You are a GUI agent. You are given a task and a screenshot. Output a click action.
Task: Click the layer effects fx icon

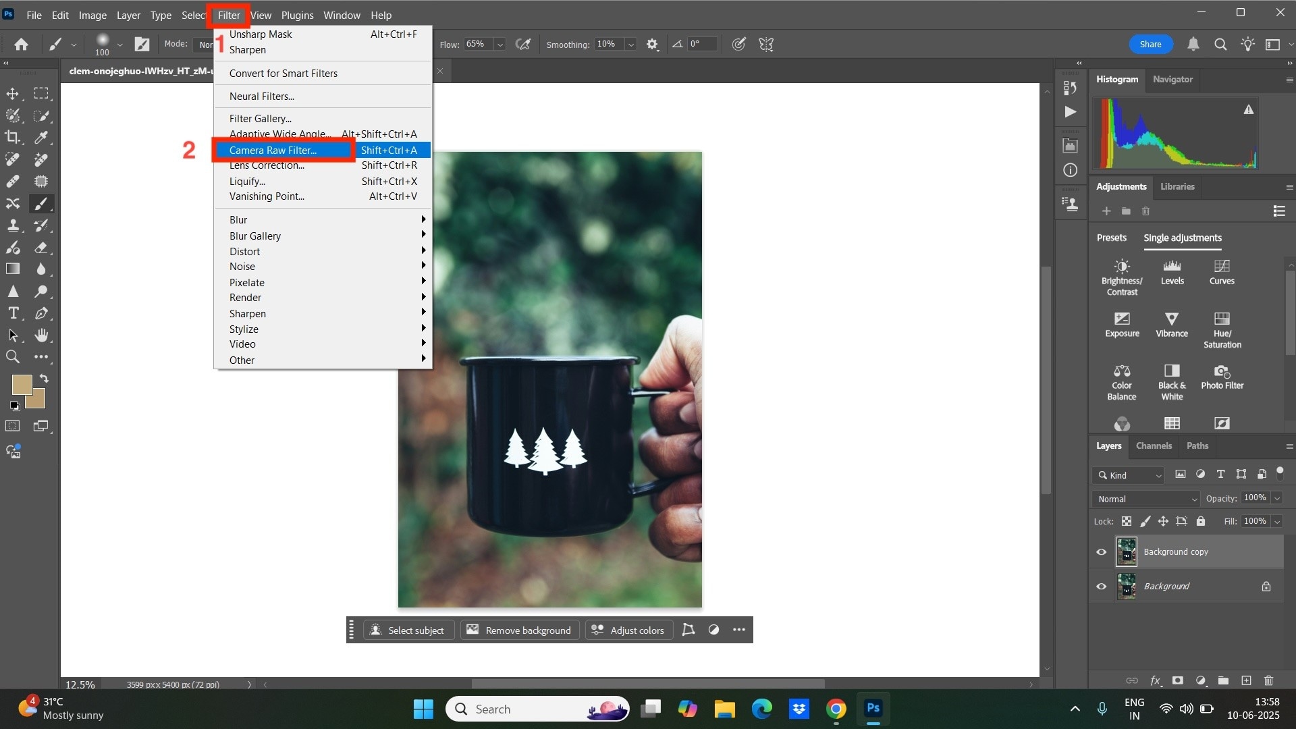pyautogui.click(x=1155, y=680)
